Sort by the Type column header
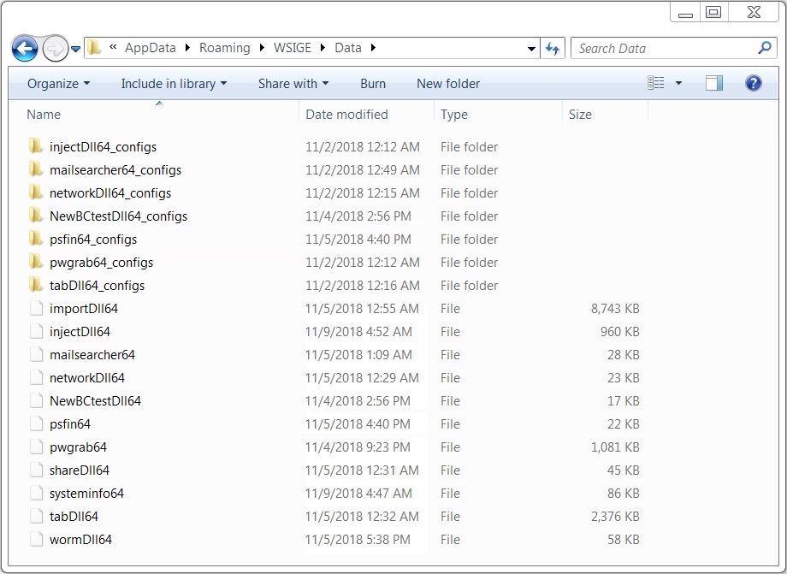 [x=499, y=115]
